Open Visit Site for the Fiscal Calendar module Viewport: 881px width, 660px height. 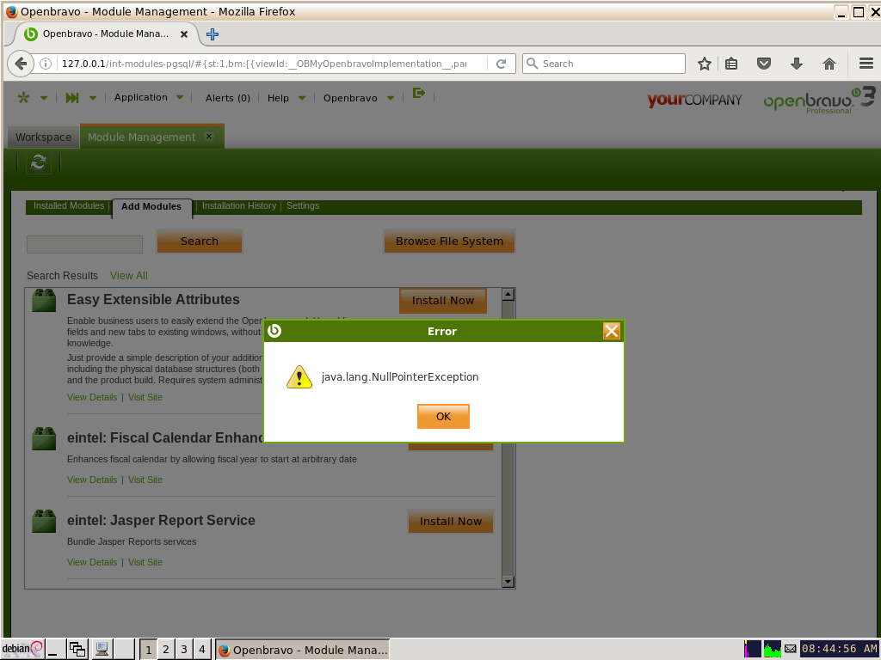tap(145, 480)
